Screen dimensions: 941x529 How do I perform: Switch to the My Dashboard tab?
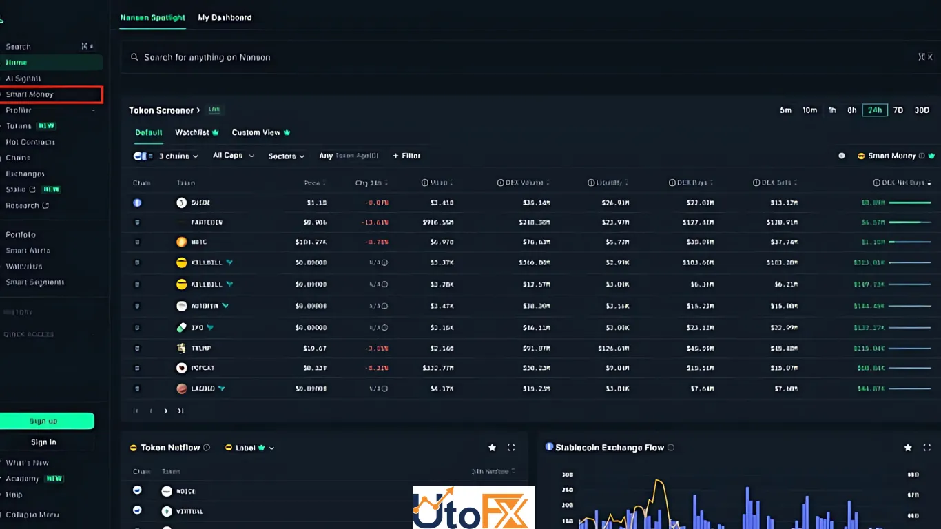pos(225,17)
